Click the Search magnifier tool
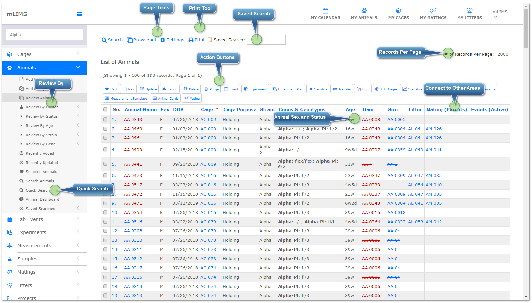Viewport: 532px width, 303px height. point(112,40)
